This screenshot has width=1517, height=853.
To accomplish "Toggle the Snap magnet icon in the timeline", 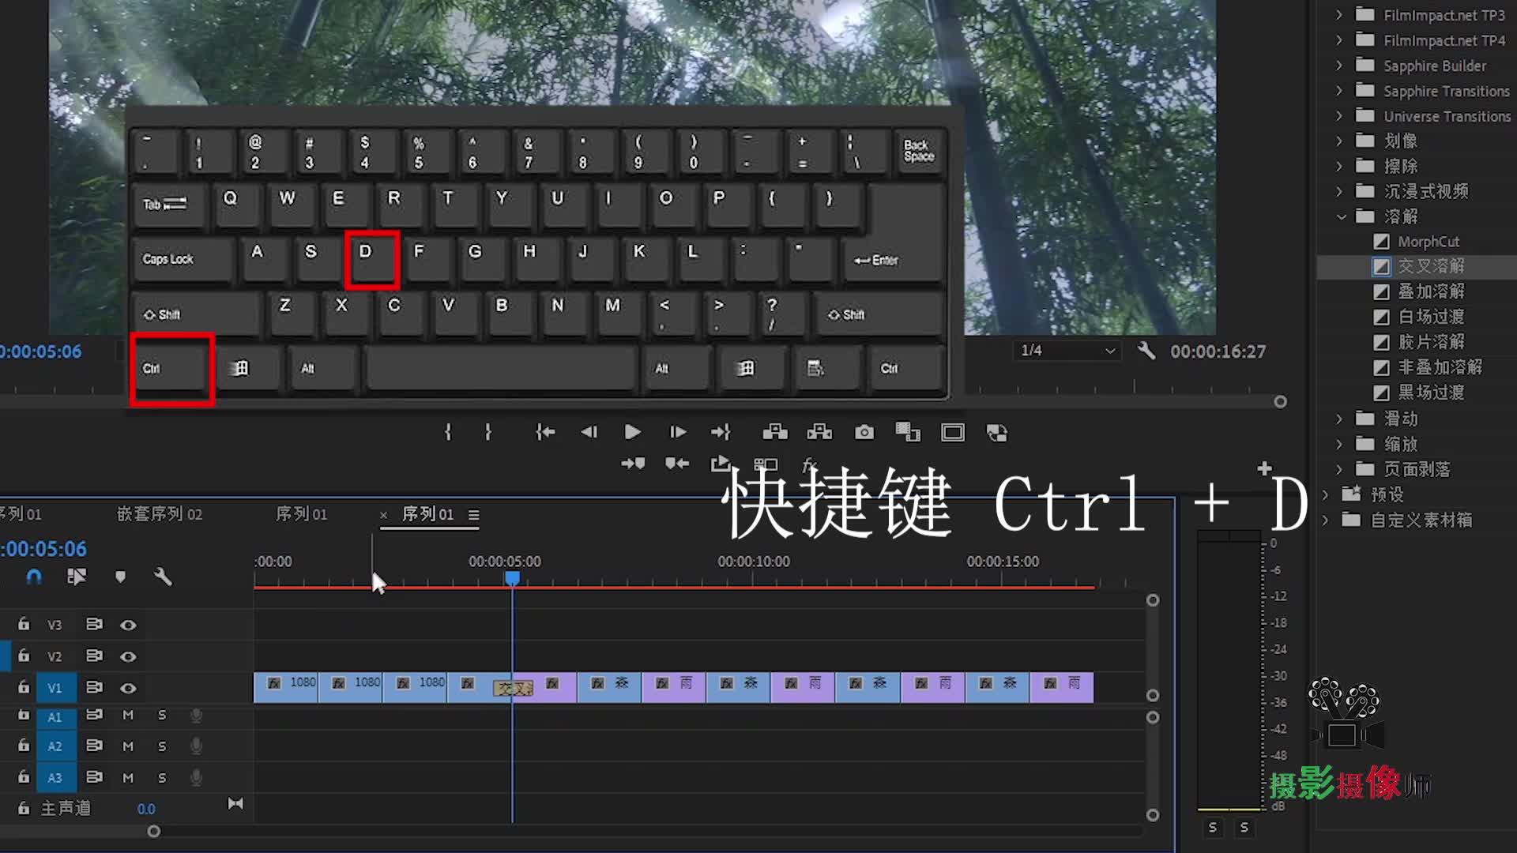I will 34,577.
